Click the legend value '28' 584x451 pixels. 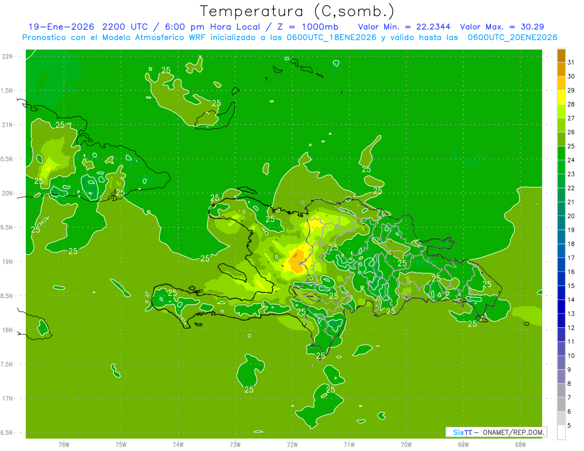[x=571, y=105]
